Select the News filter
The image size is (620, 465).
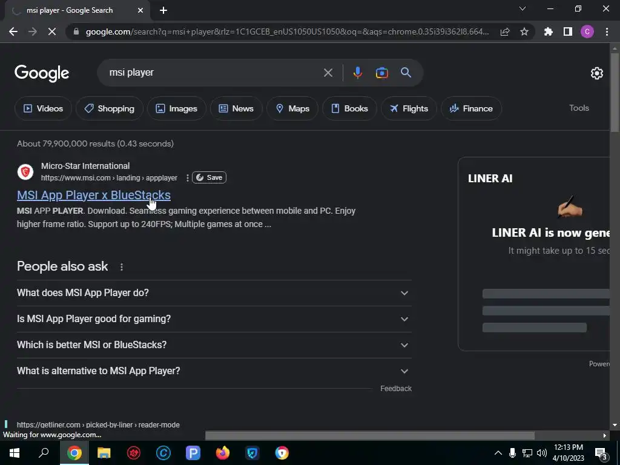pyautogui.click(x=236, y=108)
